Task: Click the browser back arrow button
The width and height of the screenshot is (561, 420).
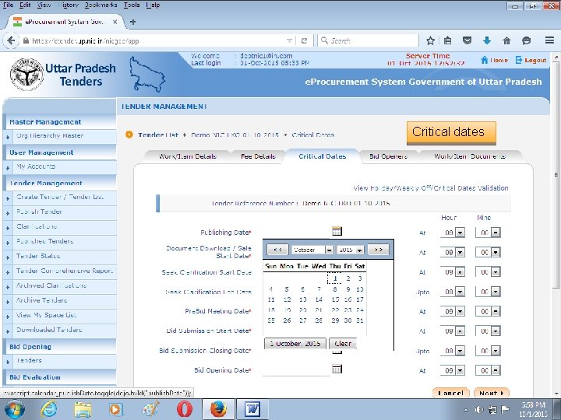Action: coord(11,40)
